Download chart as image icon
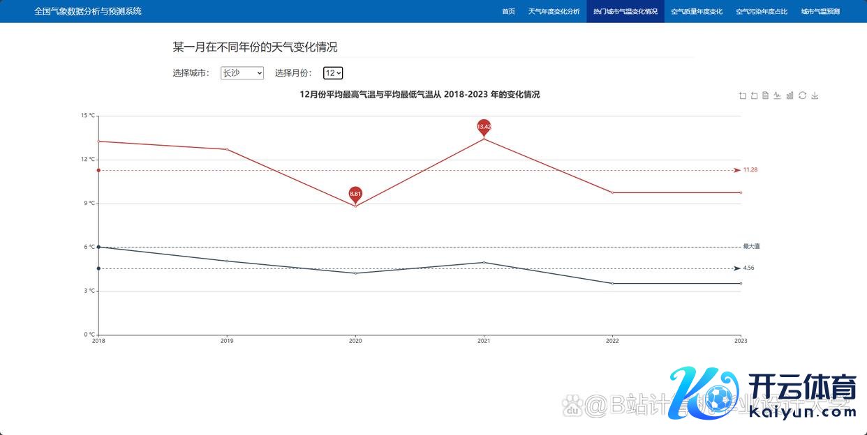This screenshot has height=435, width=867. tap(815, 96)
